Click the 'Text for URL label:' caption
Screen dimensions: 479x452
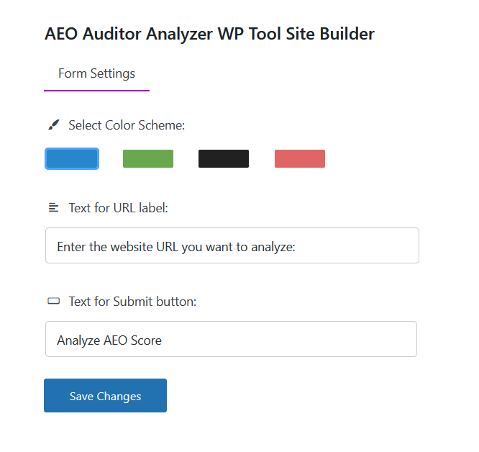(x=118, y=208)
